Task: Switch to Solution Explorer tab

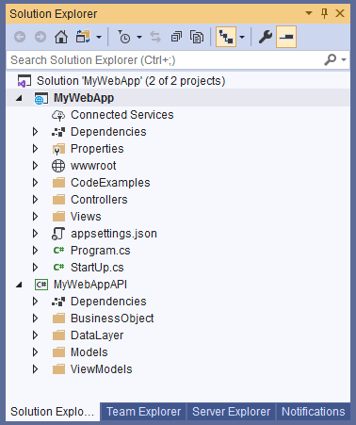Action: (x=53, y=412)
